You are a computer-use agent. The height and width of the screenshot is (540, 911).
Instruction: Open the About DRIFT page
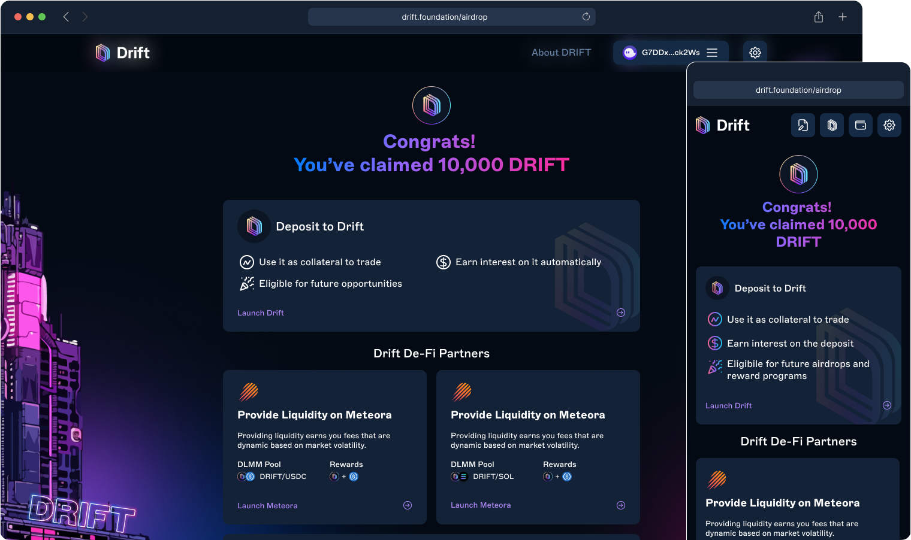pos(561,53)
